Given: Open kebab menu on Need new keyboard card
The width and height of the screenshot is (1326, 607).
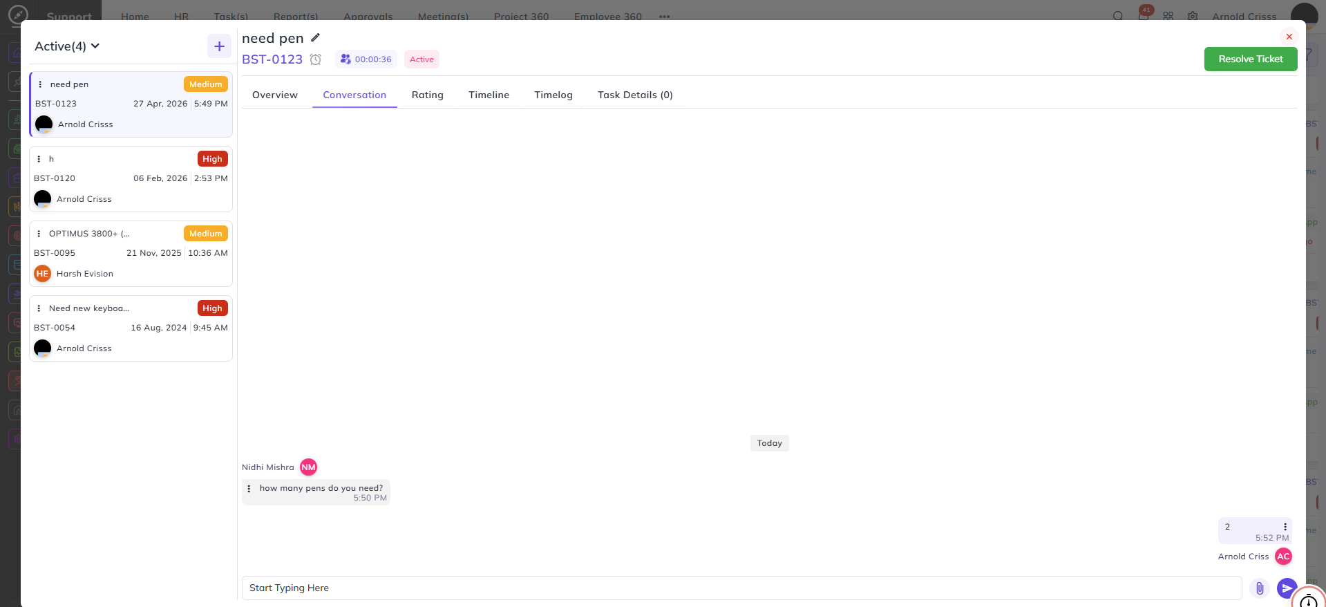Looking at the screenshot, I should [x=39, y=308].
